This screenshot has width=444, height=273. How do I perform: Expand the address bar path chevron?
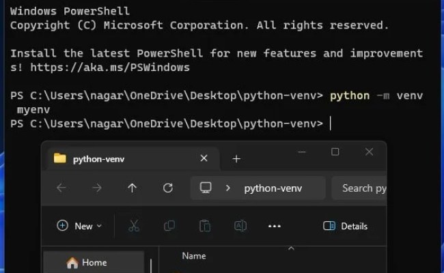(228, 188)
